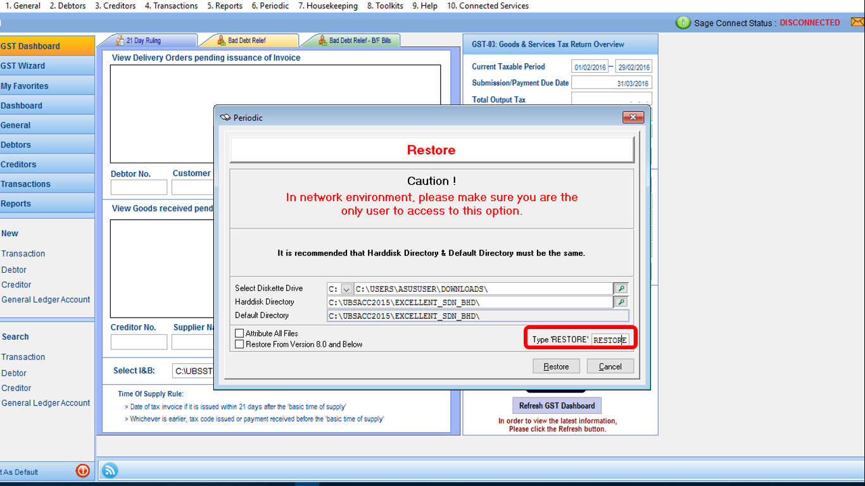This screenshot has height=486, width=865.
Task: Switch to the Bad Debt Relief tab
Action: pyautogui.click(x=248, y=40)
